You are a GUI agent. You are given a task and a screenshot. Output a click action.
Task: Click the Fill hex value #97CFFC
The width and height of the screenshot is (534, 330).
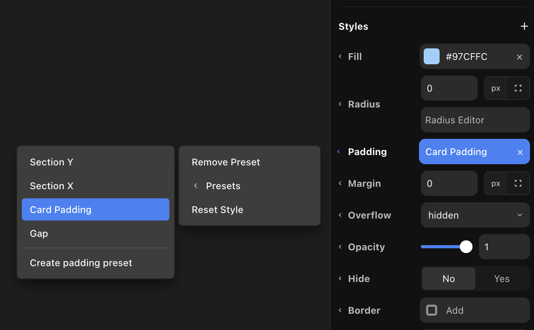(467, 57)
